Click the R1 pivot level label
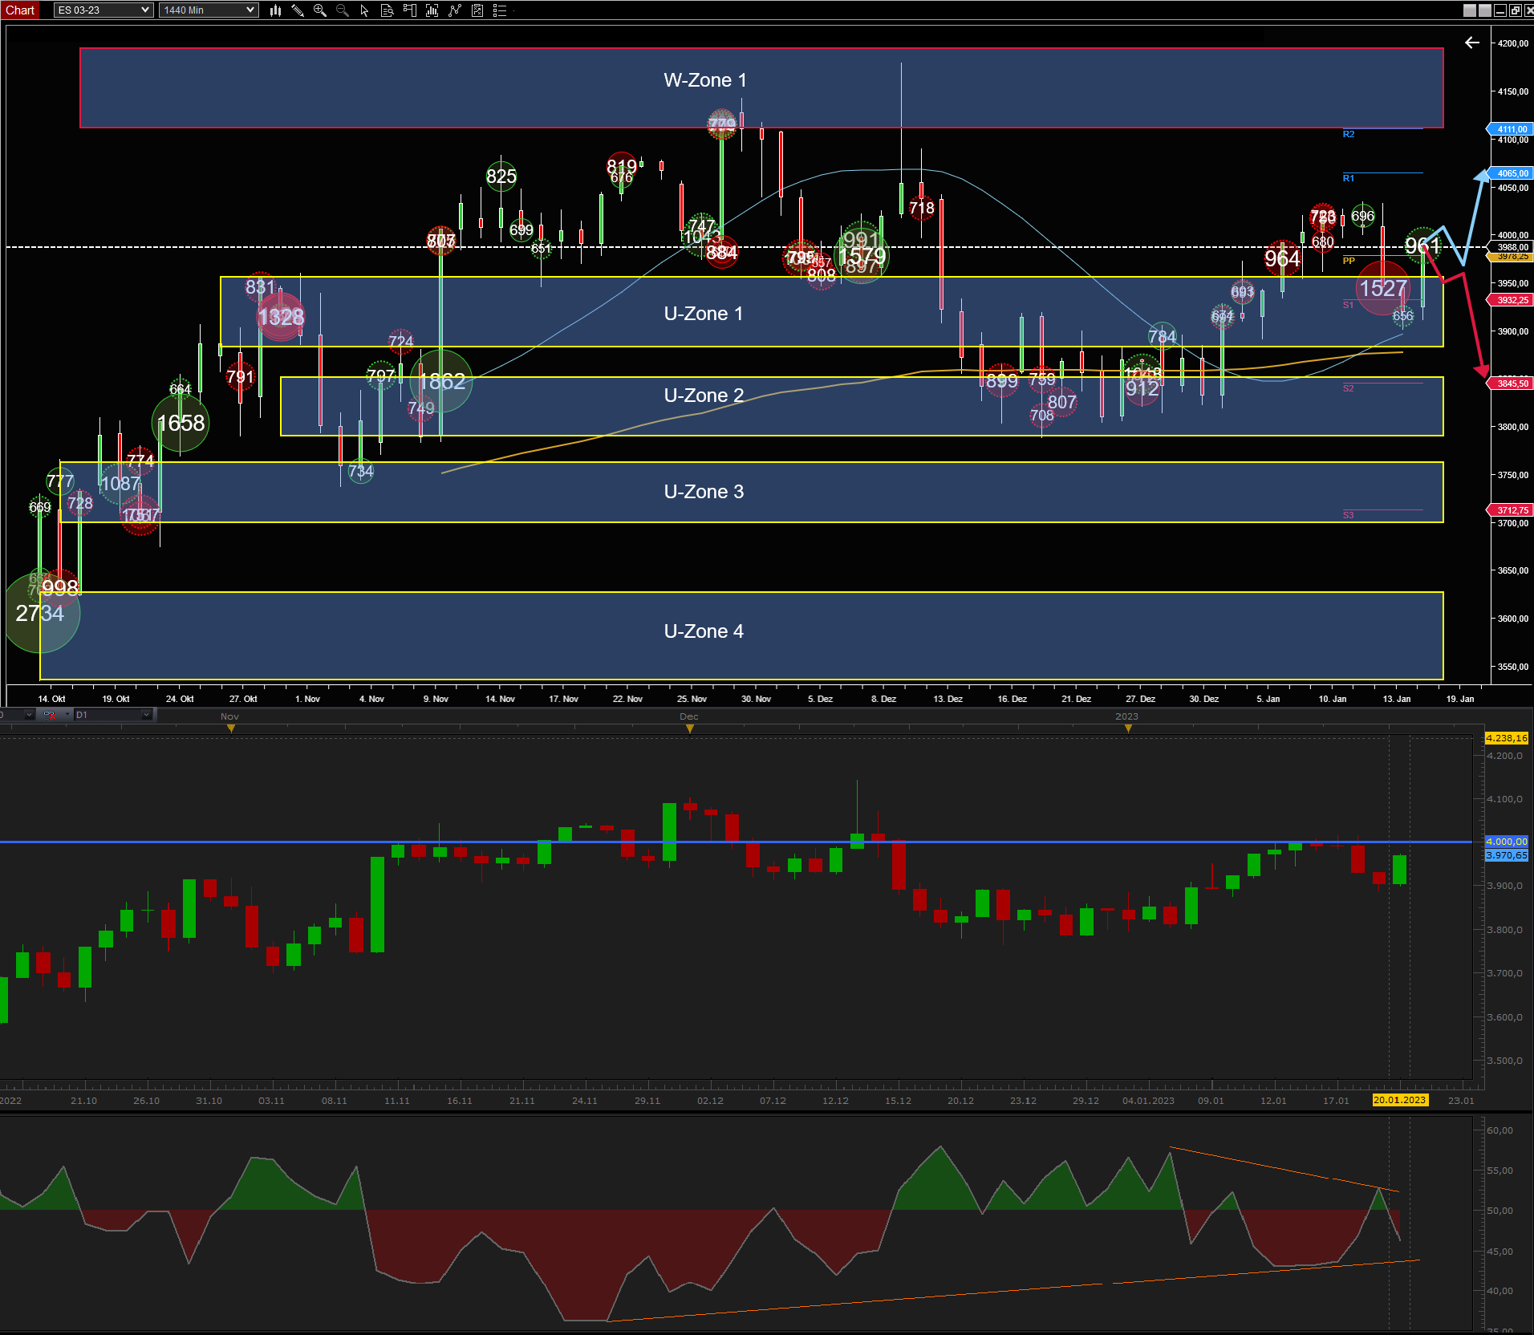The height and width of the screenshot is (1335, 1534). (1349, 178)
